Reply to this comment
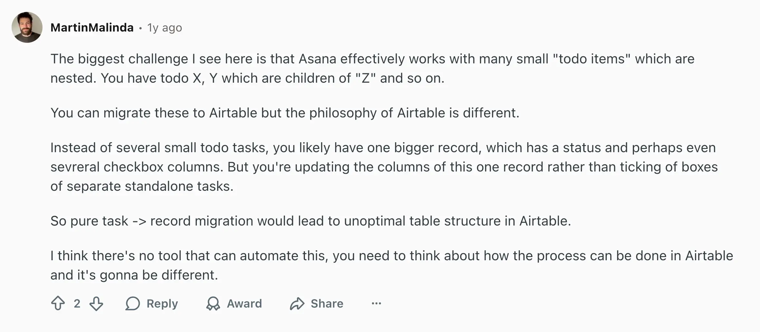 (152, 303)
